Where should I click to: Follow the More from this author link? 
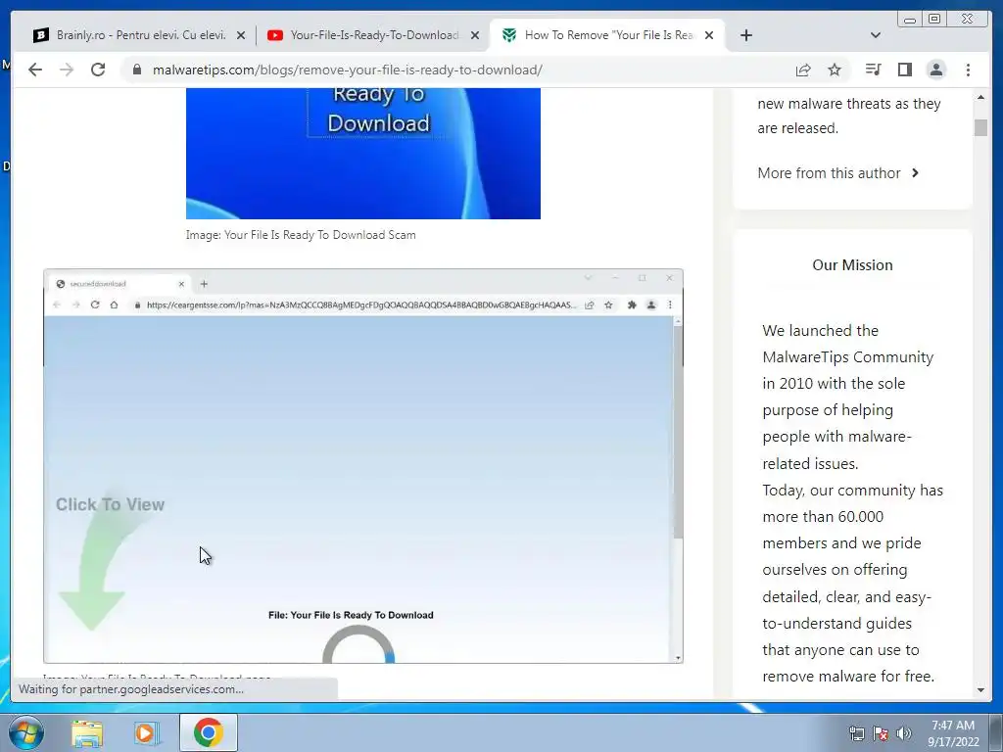coord(829,173)
